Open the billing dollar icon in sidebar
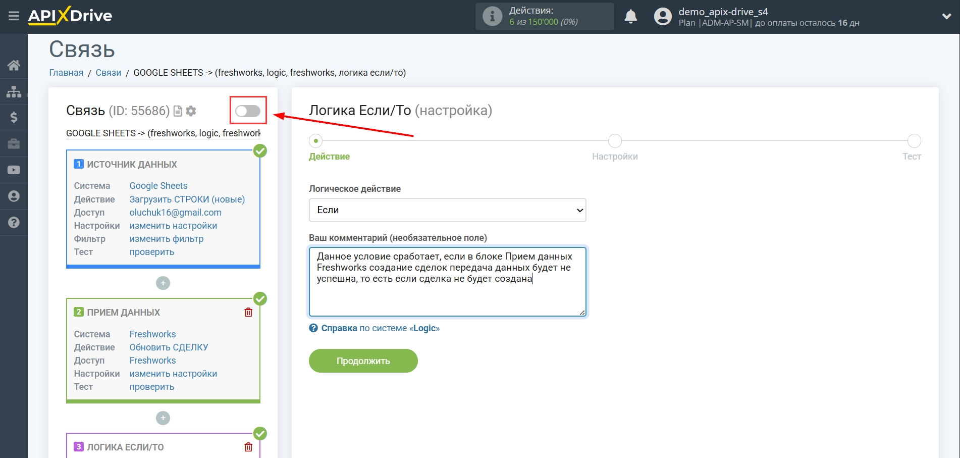The image size is (960, 458). 14,118
